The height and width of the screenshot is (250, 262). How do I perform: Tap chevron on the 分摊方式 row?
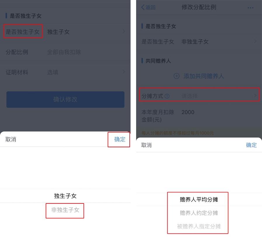[x=255, y=96]
